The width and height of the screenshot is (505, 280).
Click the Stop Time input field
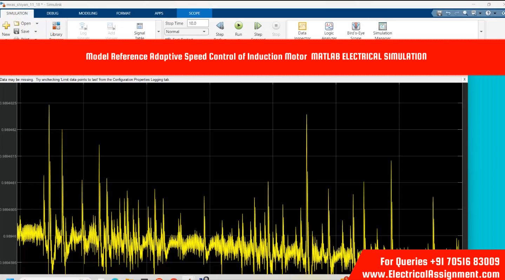tap(198, 23)
